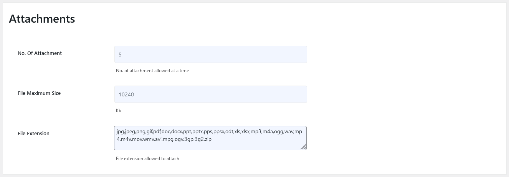Click the "File Maximum Size" label
The image size is (509, 177).
click(39, 93)
